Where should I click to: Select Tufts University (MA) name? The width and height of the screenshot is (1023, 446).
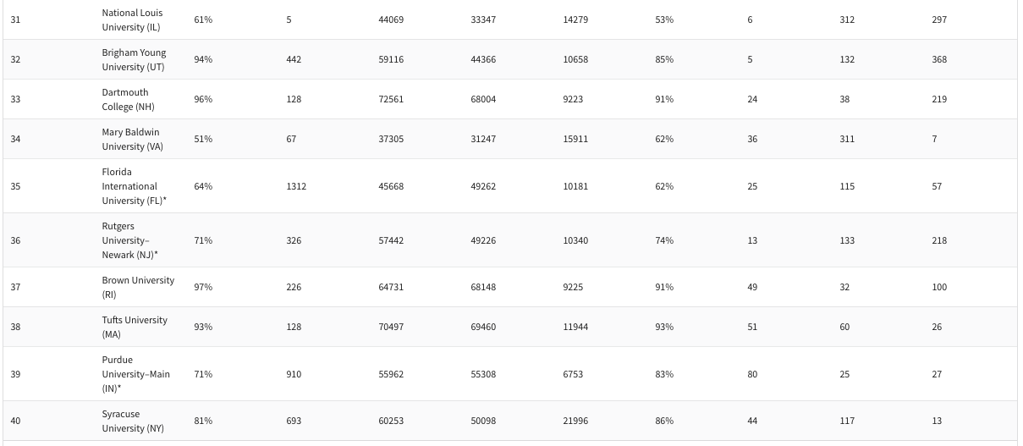(x=135, y=327)
